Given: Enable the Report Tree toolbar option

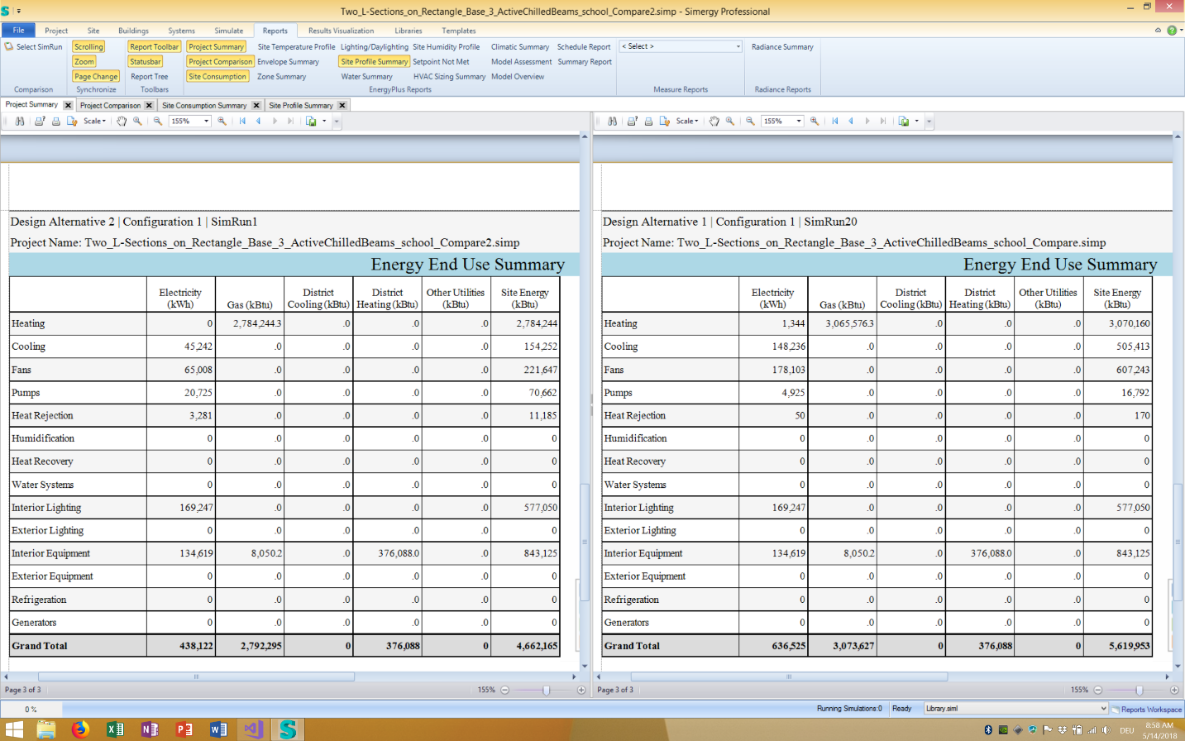Looking at the screenshot, I should pos(149,77).
